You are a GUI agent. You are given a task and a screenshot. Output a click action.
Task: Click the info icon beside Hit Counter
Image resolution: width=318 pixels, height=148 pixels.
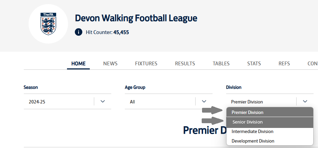[x=79, y=32]
